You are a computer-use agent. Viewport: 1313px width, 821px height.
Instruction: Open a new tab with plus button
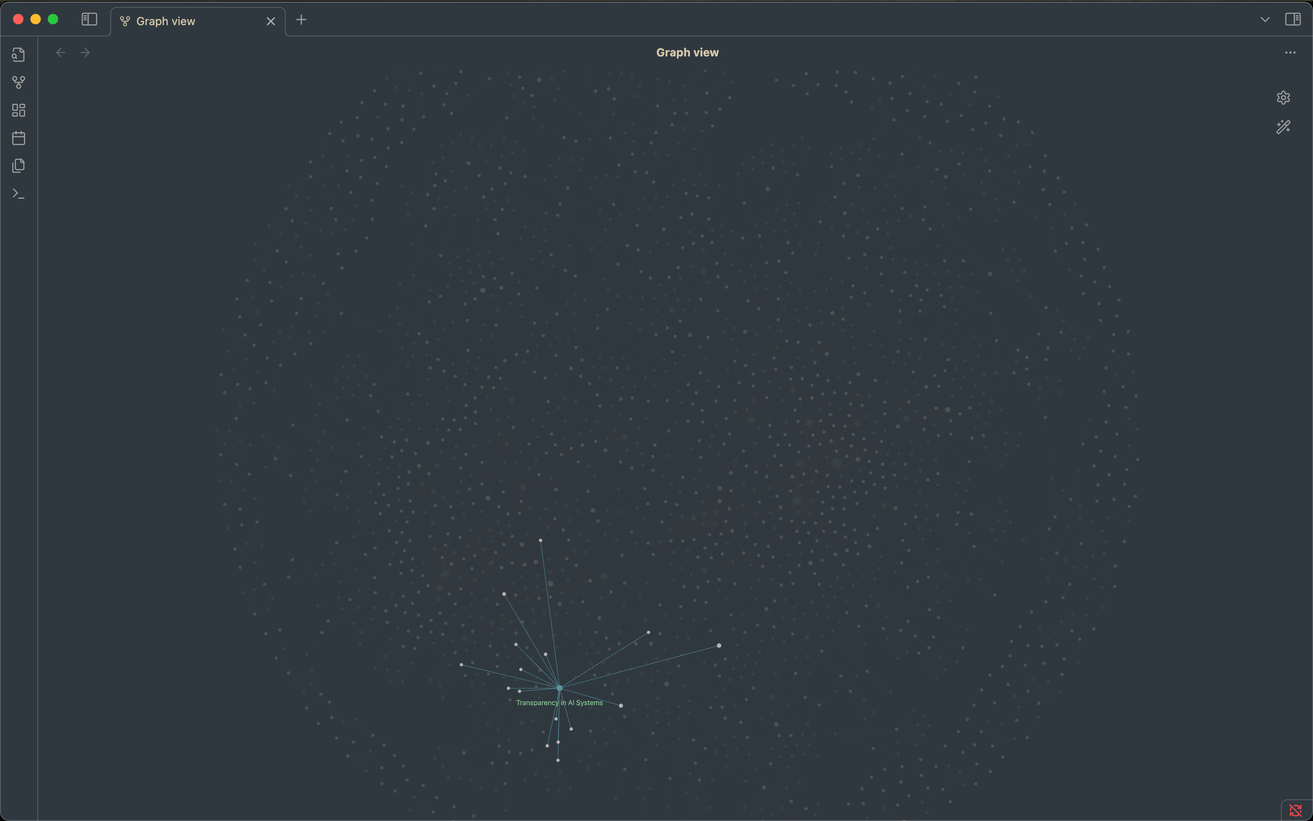[301, 20]
